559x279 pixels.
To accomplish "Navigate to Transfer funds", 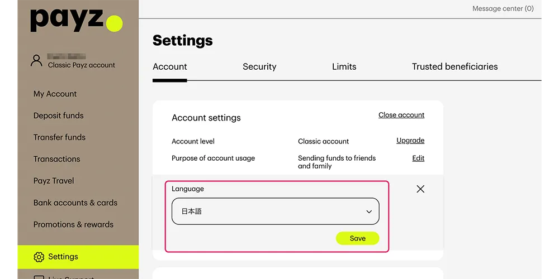I will click(59, 137).
